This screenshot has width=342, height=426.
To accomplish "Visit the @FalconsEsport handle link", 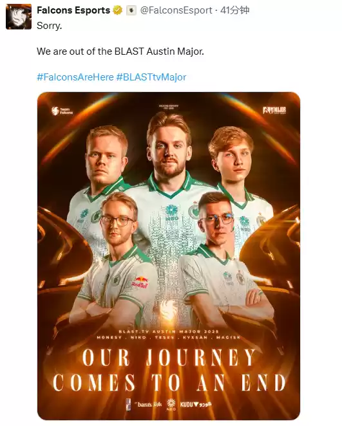I will [176, 10].
